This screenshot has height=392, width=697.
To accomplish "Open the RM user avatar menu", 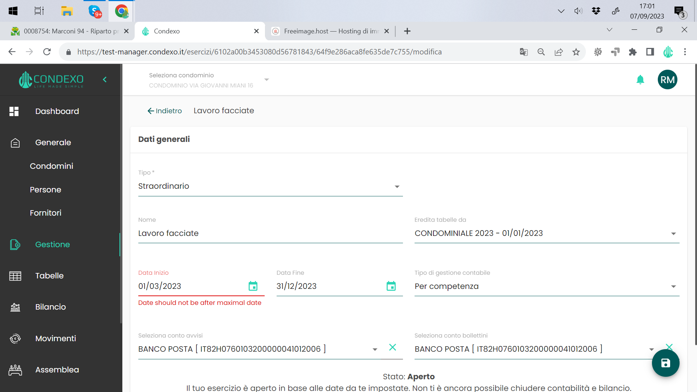I will click(667, 79).
